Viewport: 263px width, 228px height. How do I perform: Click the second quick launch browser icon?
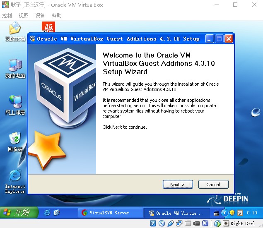pyautogui.click(x=56, y=213)
